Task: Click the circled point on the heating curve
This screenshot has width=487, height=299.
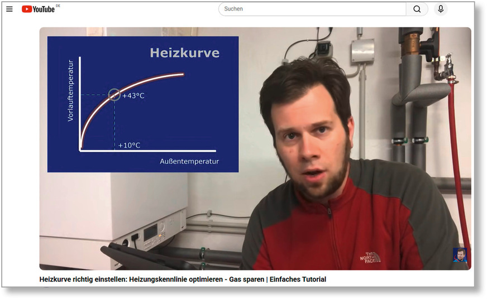Action: (114, 95)
